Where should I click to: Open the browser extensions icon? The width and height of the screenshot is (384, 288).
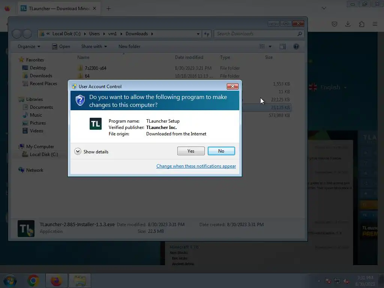(x=361, y=24)
